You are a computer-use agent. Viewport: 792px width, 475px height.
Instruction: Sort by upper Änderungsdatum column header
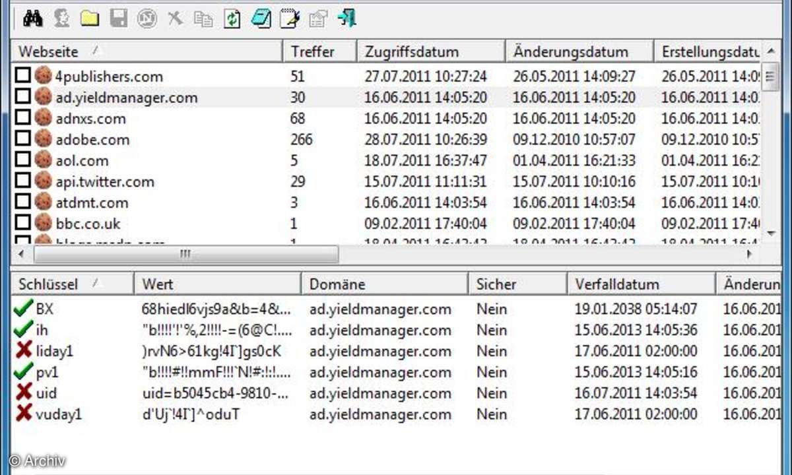[579, 51]
